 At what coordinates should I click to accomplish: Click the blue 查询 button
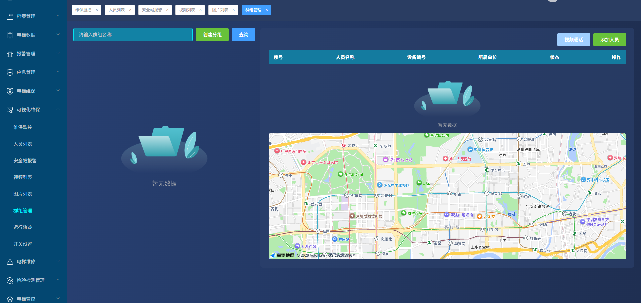click(243, 35)
